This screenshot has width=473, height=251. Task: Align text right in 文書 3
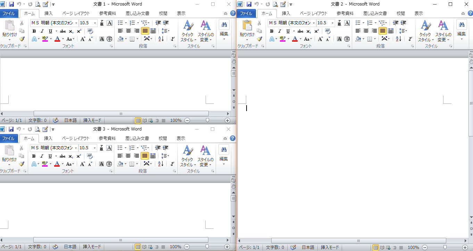pos(136,156)
